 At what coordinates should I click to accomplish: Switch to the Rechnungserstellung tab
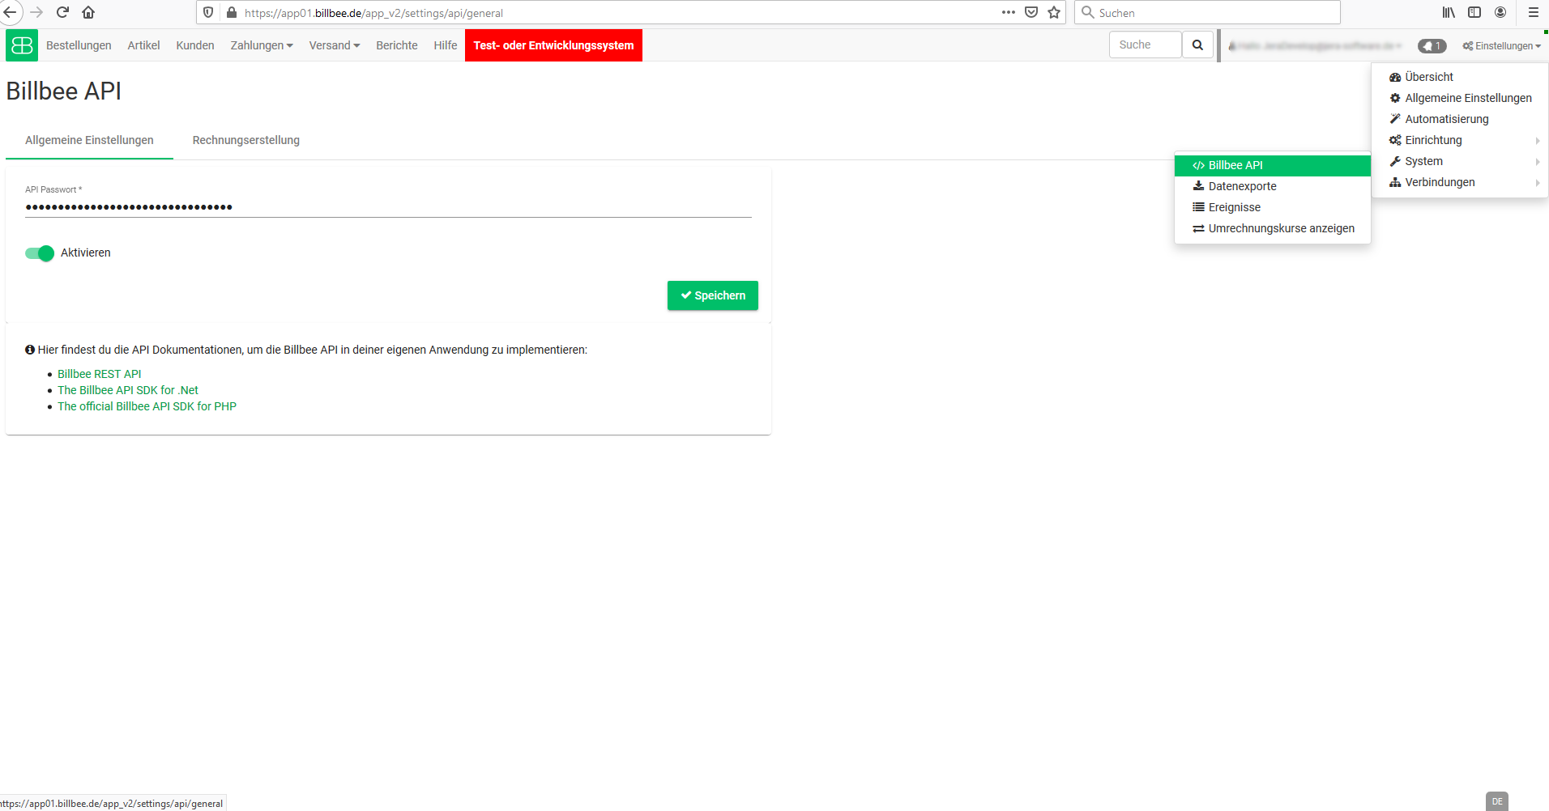point(245,140)
